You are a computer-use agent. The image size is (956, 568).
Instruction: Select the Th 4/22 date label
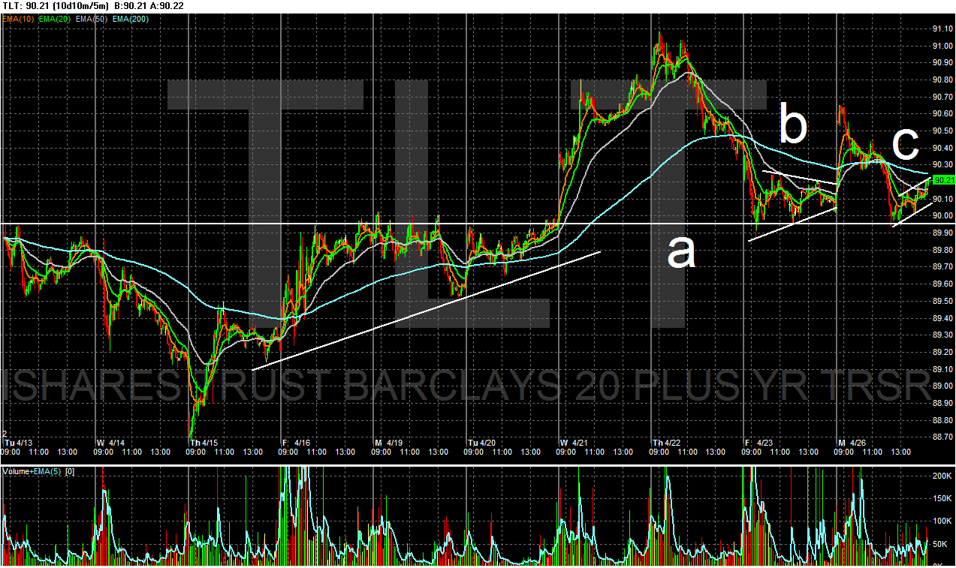click(x=668, y=443)
